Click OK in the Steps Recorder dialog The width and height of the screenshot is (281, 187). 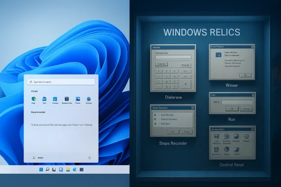click(x=173, y=131)
